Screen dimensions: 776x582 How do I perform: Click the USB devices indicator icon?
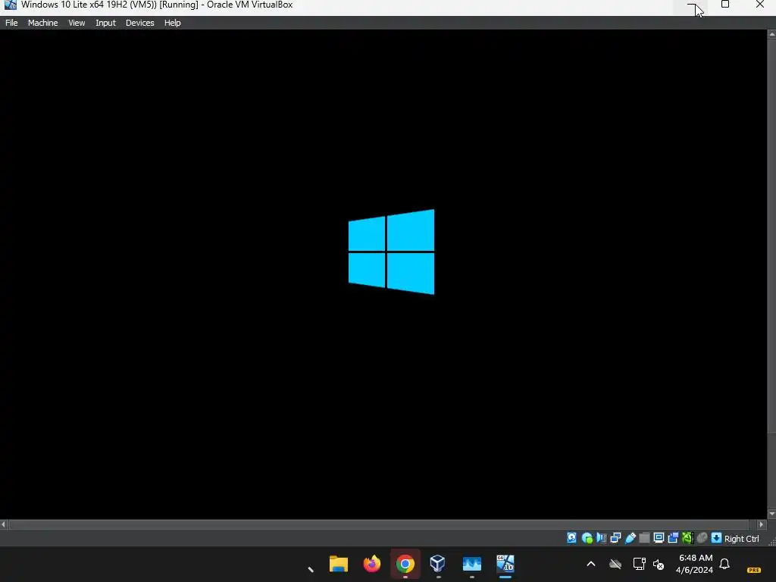tap(630, 538)
